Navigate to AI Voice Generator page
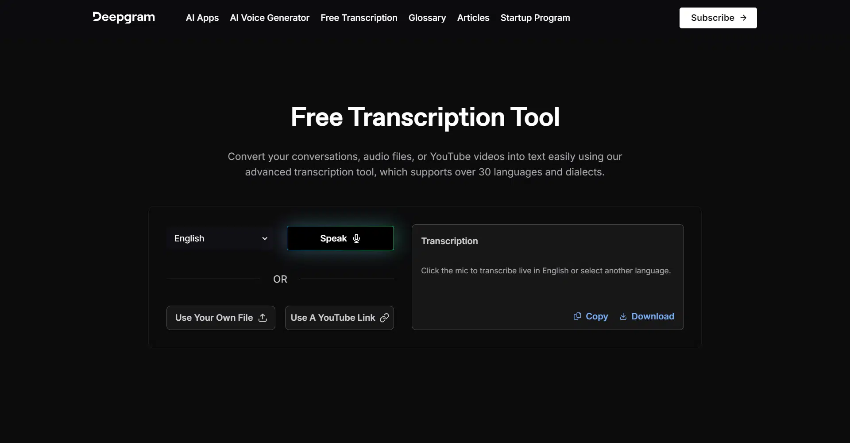Screen dimensions: 850x443 click(269, 18)
